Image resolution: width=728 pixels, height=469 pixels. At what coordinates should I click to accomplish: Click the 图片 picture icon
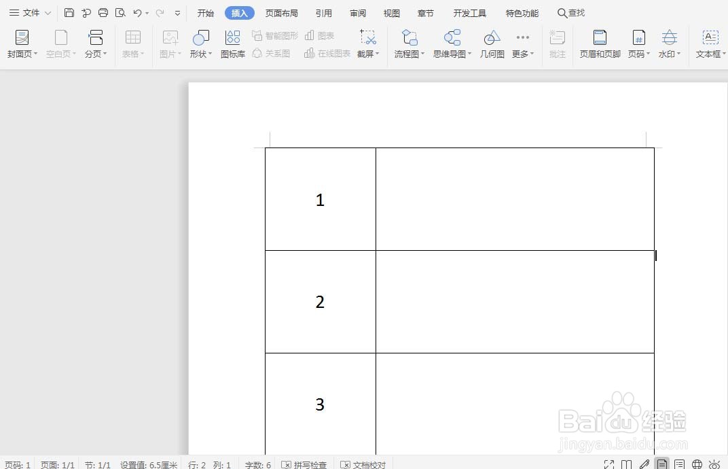[170, 44]
